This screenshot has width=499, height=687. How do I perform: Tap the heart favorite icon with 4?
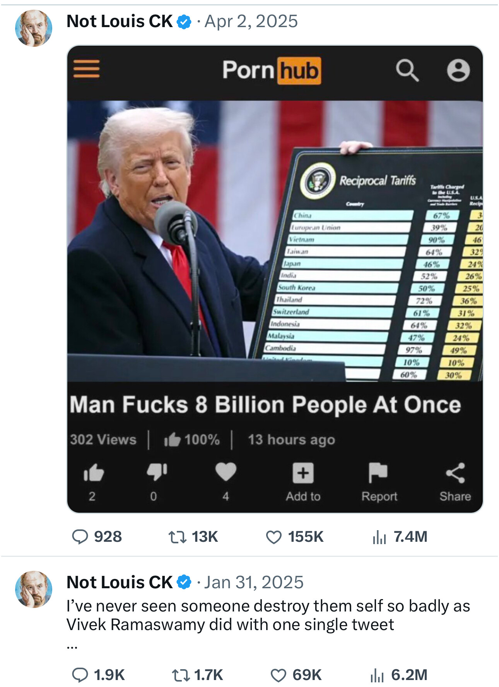click(226, 472)
